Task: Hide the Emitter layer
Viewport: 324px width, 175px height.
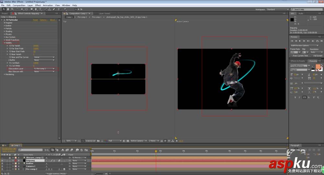Action: tap(2, 163)
